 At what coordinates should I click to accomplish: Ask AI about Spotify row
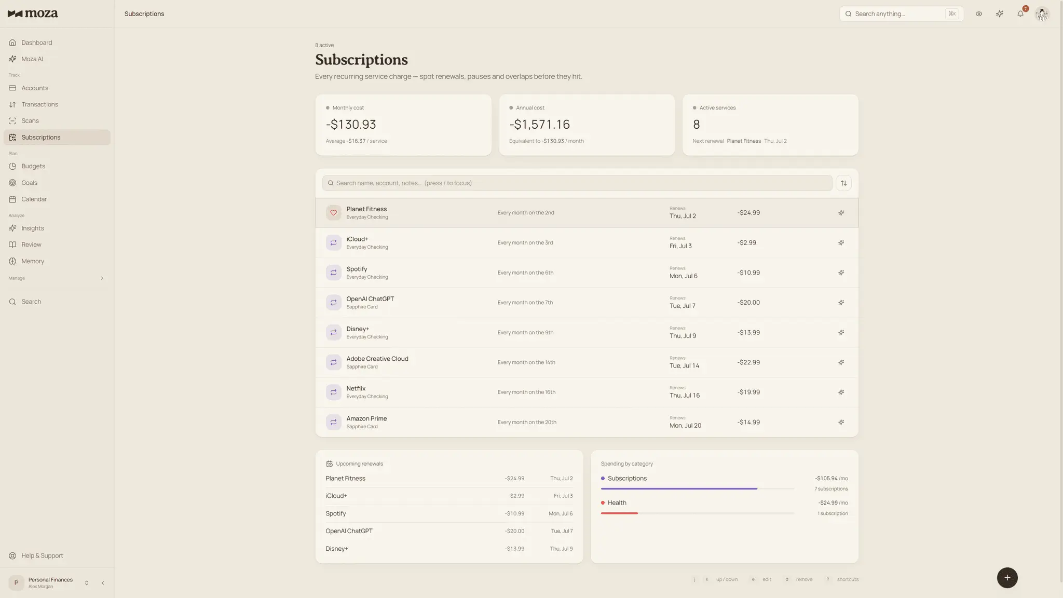click(841, 273)
